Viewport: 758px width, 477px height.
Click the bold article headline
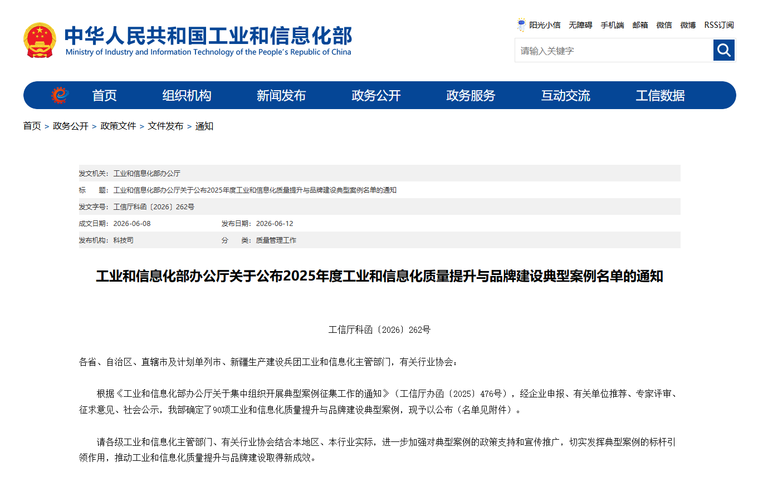(379, 276)
